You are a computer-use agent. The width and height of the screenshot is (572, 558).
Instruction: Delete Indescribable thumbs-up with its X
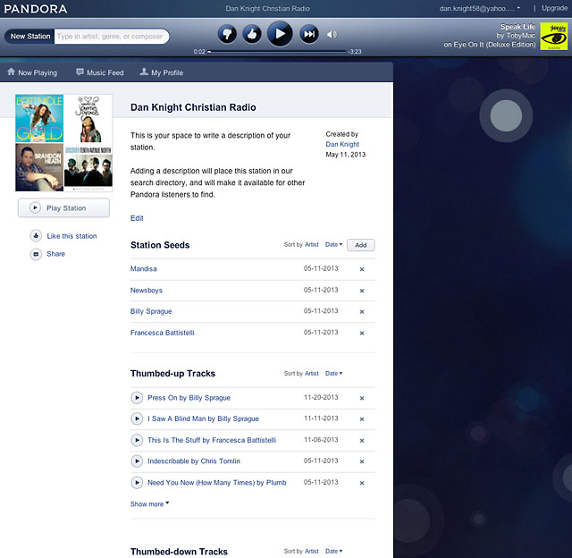(x=362, y=461)
